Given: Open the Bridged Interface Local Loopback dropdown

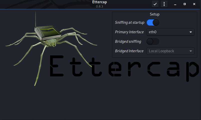Looking at the screenshot, I should (170, 51).
